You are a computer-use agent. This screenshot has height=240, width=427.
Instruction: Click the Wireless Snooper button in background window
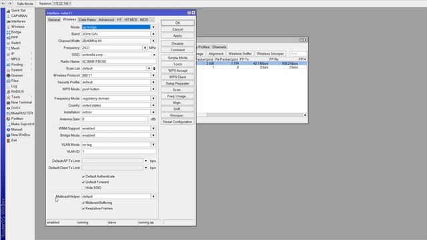coord(270,53)
